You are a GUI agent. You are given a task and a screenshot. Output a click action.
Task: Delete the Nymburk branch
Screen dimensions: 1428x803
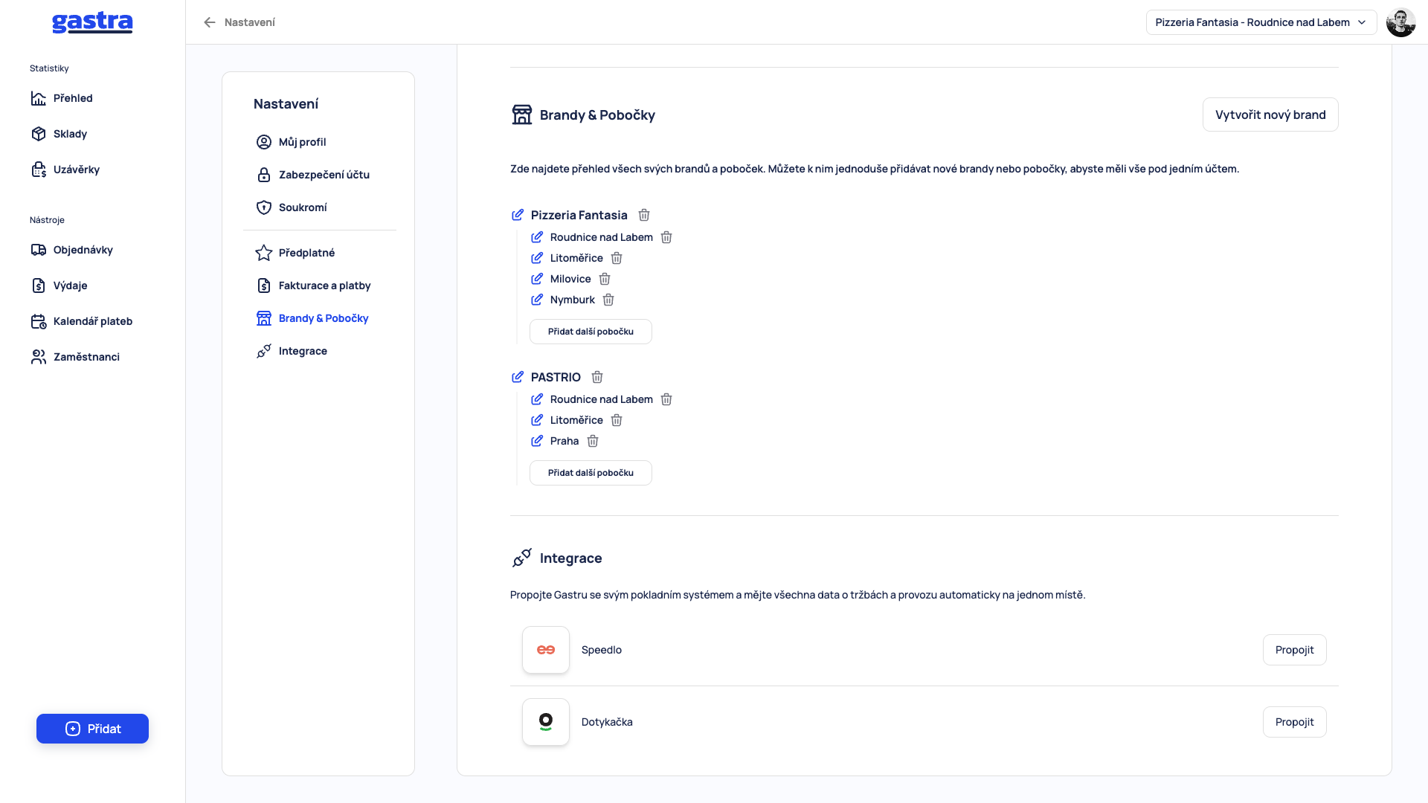tap(608, 300)
